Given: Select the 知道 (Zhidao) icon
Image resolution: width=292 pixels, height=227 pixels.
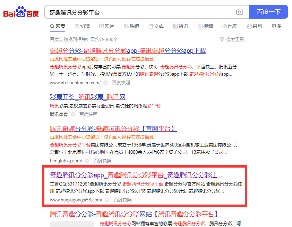Looking at the screenshot, I should tap(76, 26).
